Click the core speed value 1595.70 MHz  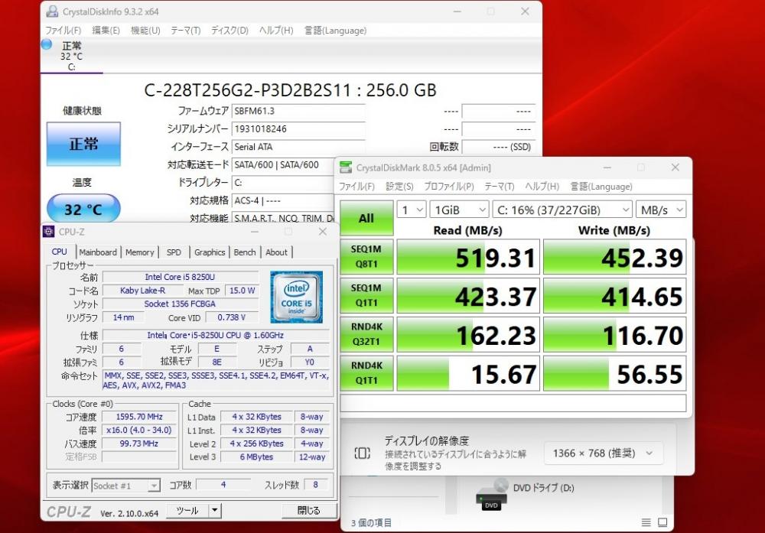[x=139, y=417]
